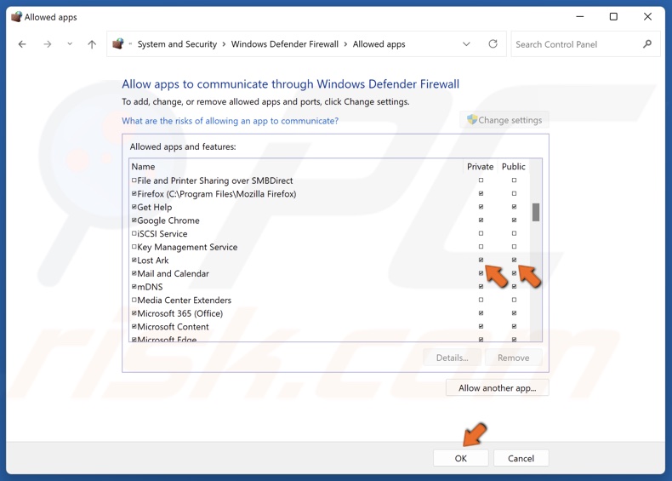Select the Media Center Extenders row

pos(329,300)
